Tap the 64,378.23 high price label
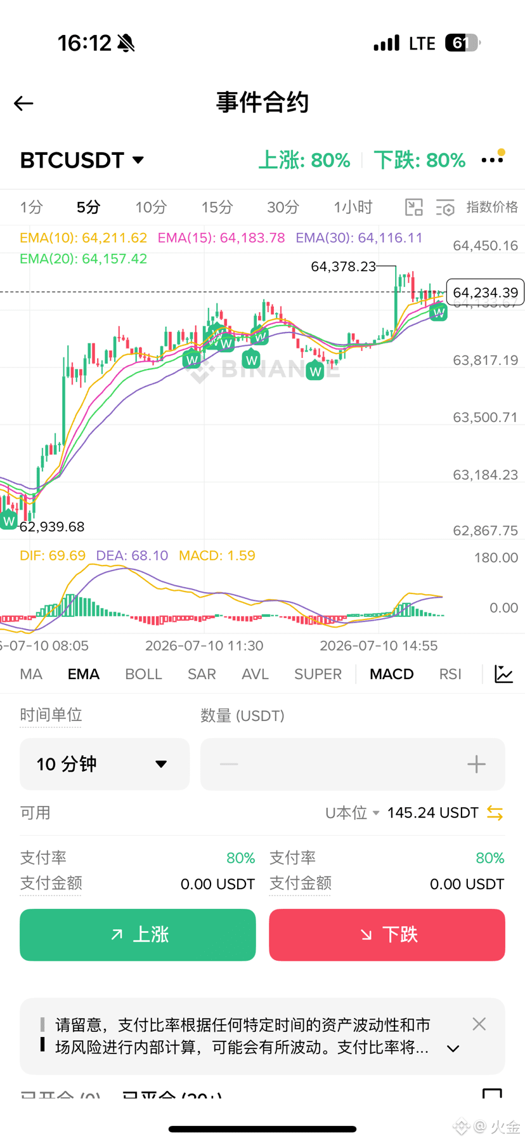This screenshot has width=525, height=1143. [343, 267]
